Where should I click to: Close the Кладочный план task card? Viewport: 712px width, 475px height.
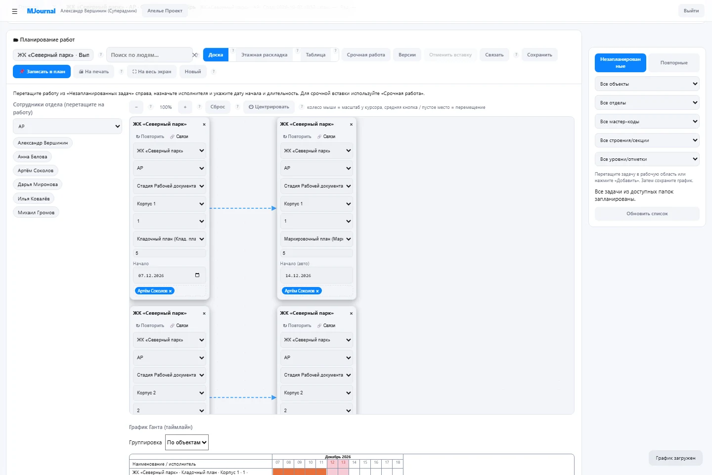click(x=204, y=124)
